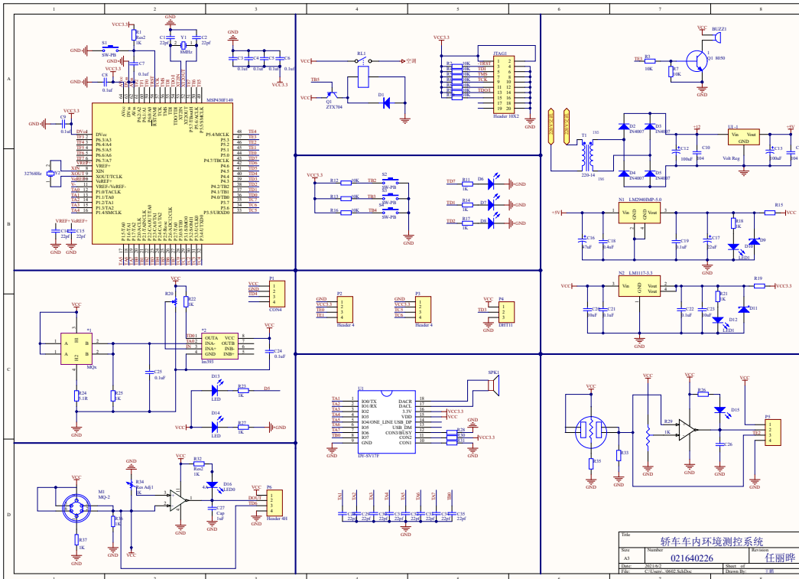
Task: Select the JTAG1 Header 10X2 connector
Action: click(x=504, y=85)
